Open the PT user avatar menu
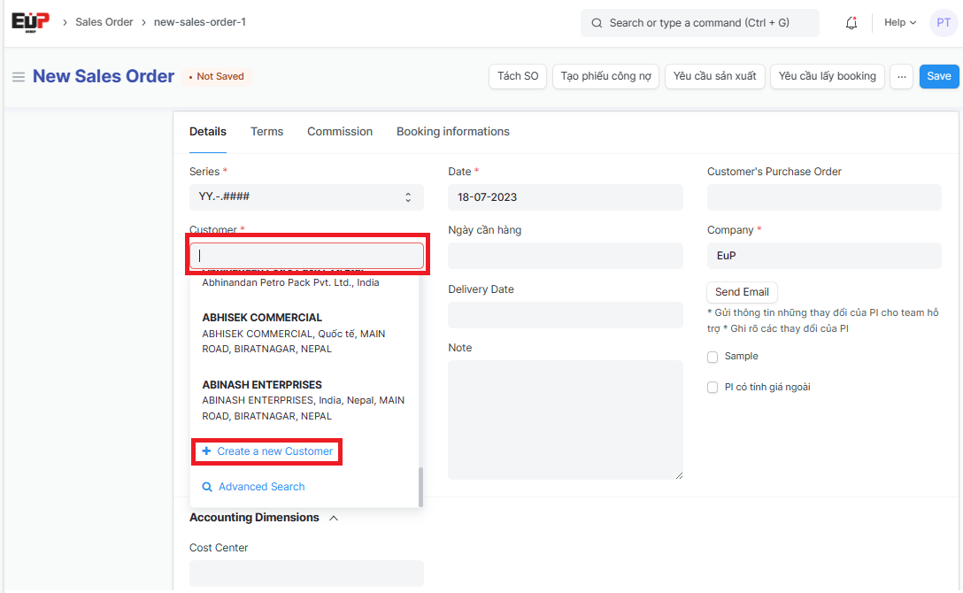The height and width of the screenshot is (593, 963). point(943,23)
